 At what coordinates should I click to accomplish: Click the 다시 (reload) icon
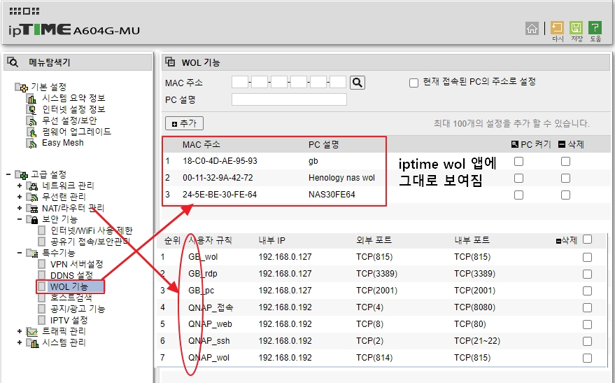(558, 28)
